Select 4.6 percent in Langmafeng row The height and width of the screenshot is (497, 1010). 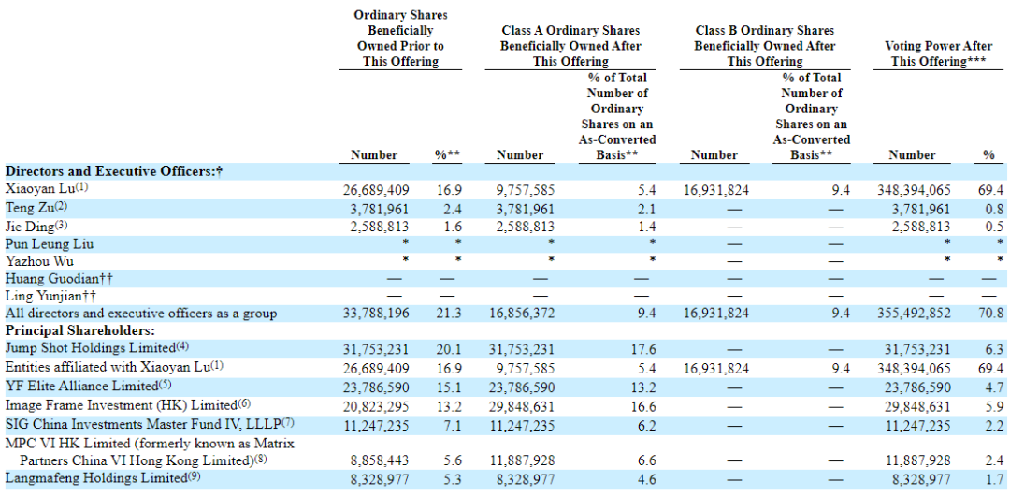click(649, 478)
